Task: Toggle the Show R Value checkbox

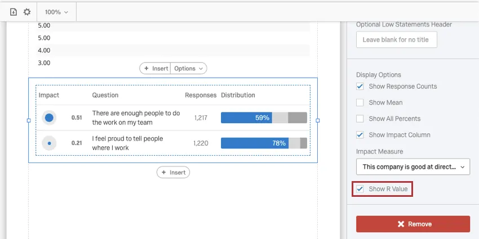Action: point(360,189)
